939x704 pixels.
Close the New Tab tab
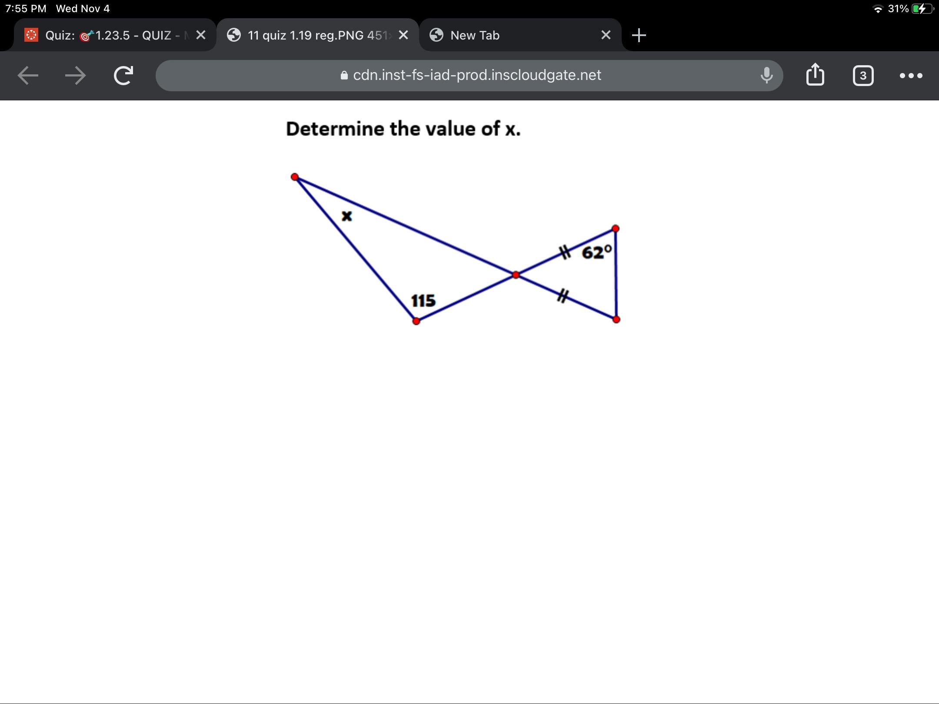[606, 35]
